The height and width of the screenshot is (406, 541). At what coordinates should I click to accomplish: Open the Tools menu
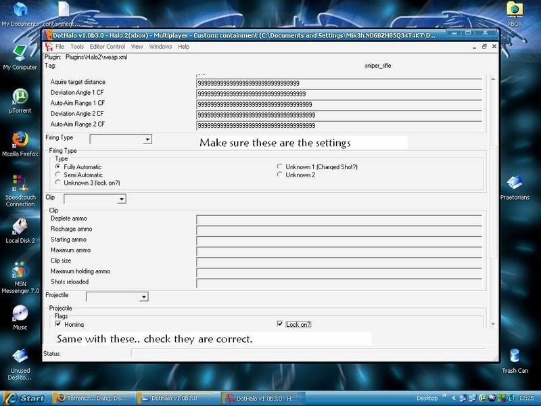77,47
